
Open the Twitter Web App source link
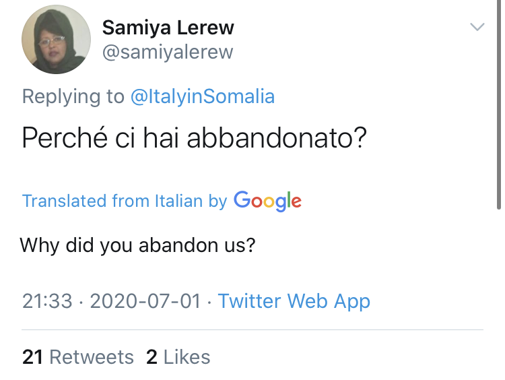pyautogui.click(x=294, y=301)
